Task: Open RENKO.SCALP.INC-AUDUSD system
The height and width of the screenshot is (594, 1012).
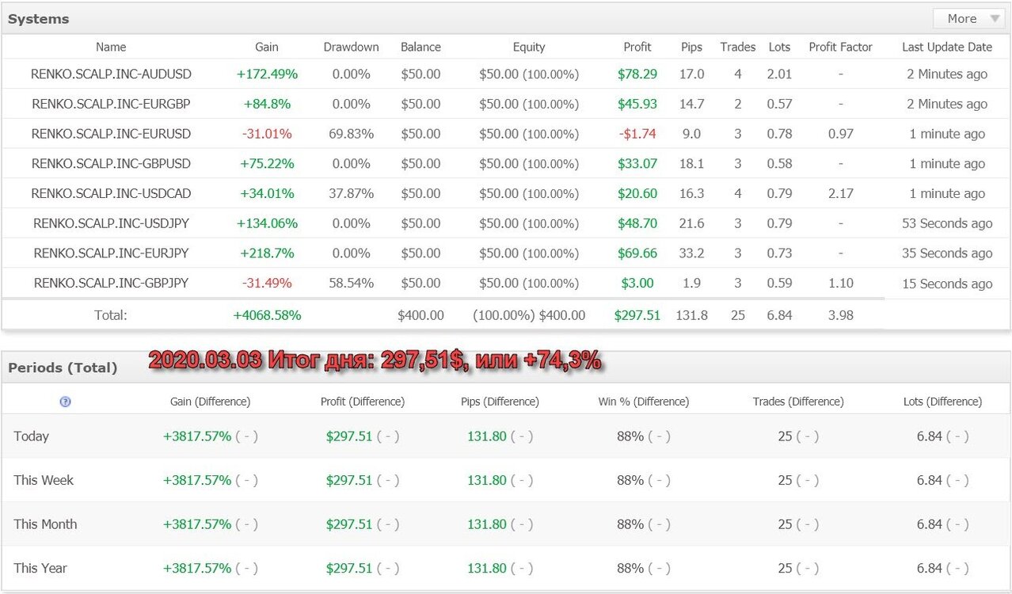Action: tap(111, 74)
